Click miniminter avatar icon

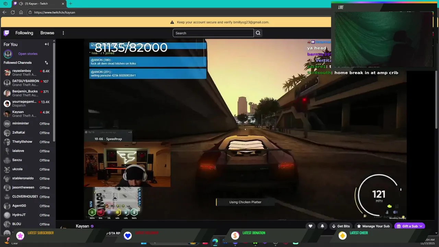(x=7, y=123)
